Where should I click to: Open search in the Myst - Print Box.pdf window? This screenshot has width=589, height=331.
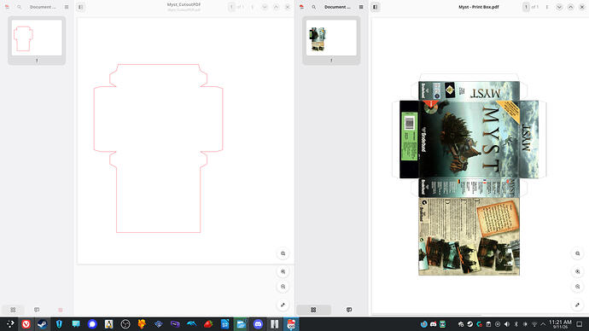[313, 7]
